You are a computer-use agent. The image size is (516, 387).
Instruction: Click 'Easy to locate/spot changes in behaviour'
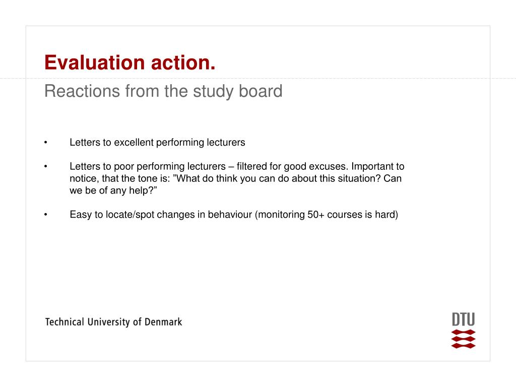pyautogui.click(x=161, y=215)
